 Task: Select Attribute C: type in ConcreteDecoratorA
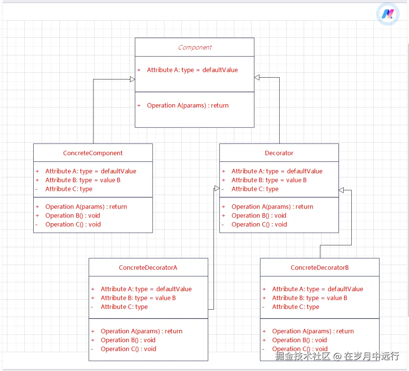tap(124, 307)
